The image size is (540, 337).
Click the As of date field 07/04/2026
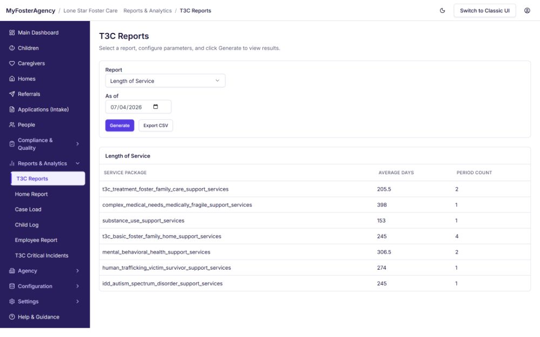(x=138, y=107)
